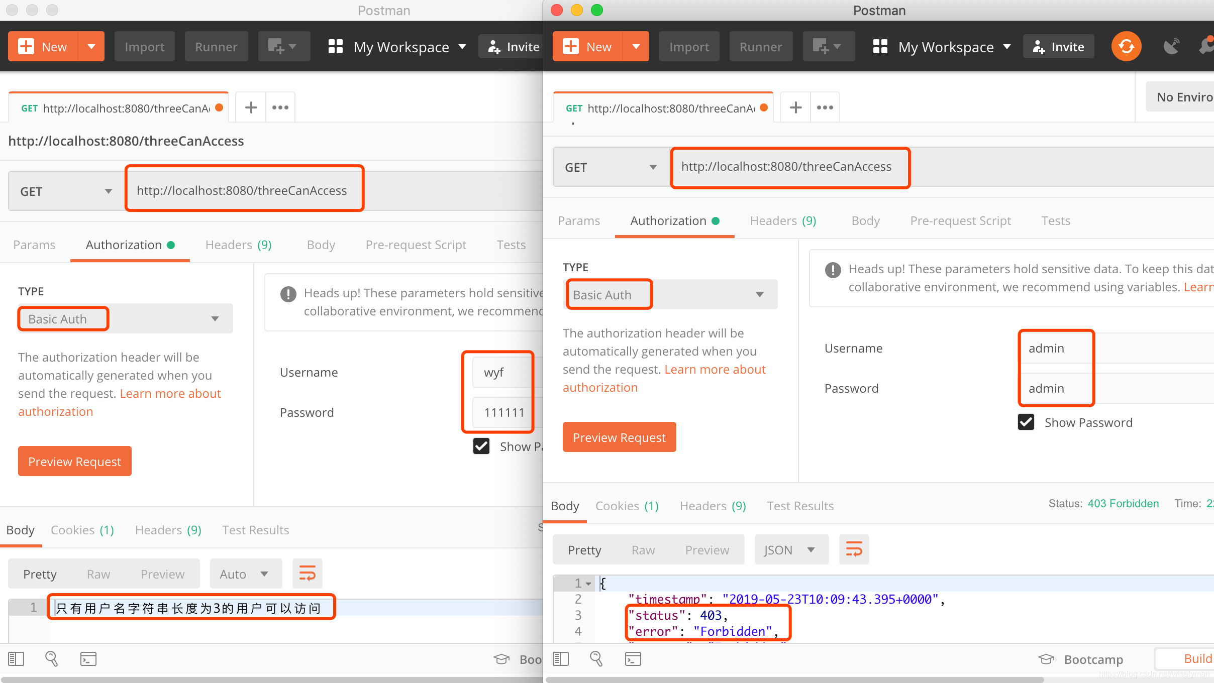The width and height of the screenshot is (1214, 683).
Task: Open Headers (9) request tab in right window
Action: coord(783,221)
